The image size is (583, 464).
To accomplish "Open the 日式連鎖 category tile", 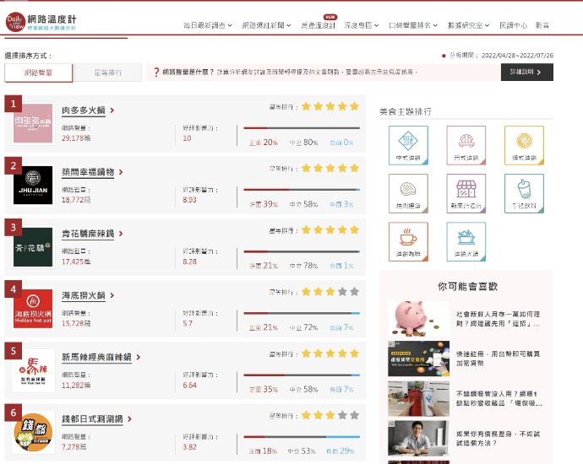I will point(466,145).
